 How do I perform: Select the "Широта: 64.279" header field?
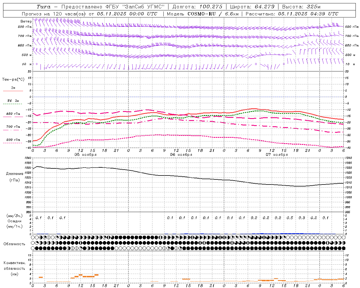coord(252,7)
